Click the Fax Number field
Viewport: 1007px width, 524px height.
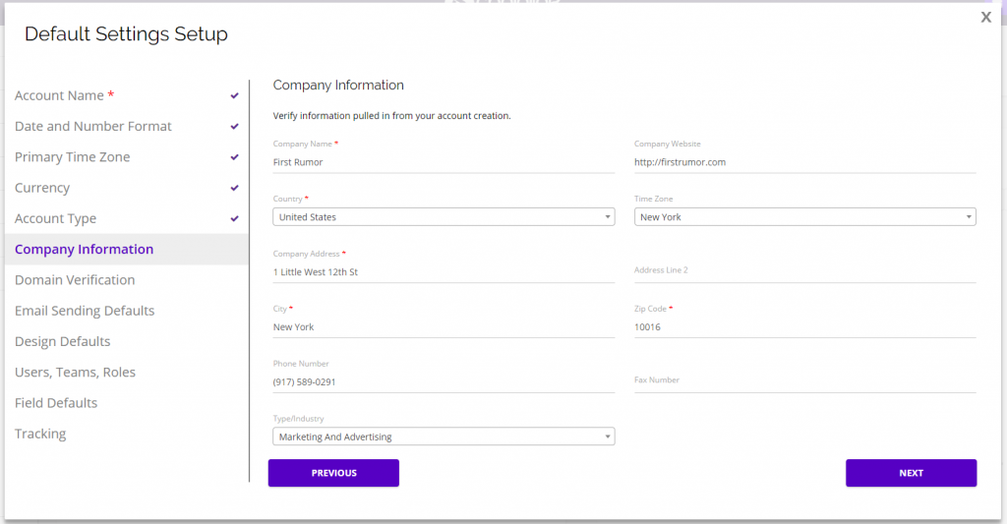pos(804,382)
